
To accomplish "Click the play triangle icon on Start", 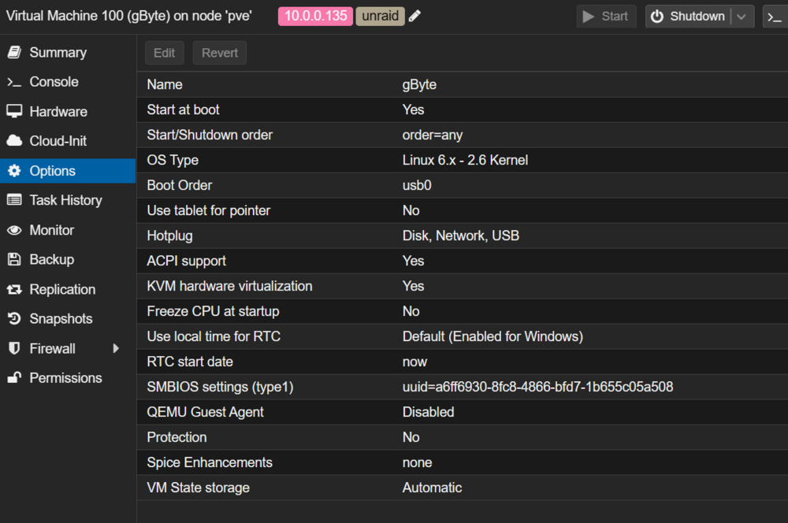I will click(588, 17).
